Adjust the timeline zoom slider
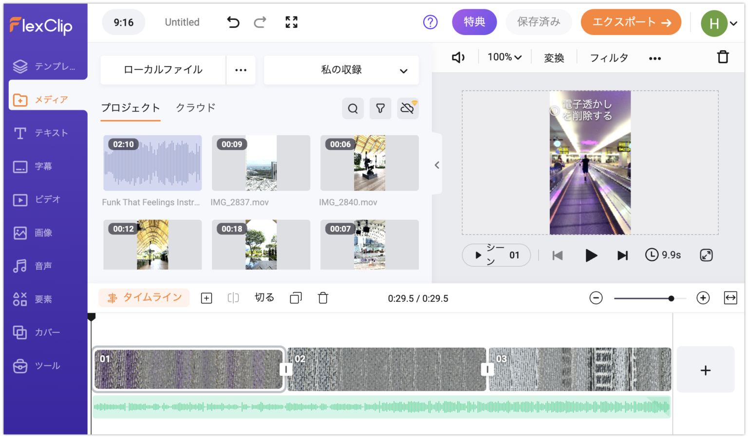The width and height of the screenshot is (748, 438). (x=672, y=298)
